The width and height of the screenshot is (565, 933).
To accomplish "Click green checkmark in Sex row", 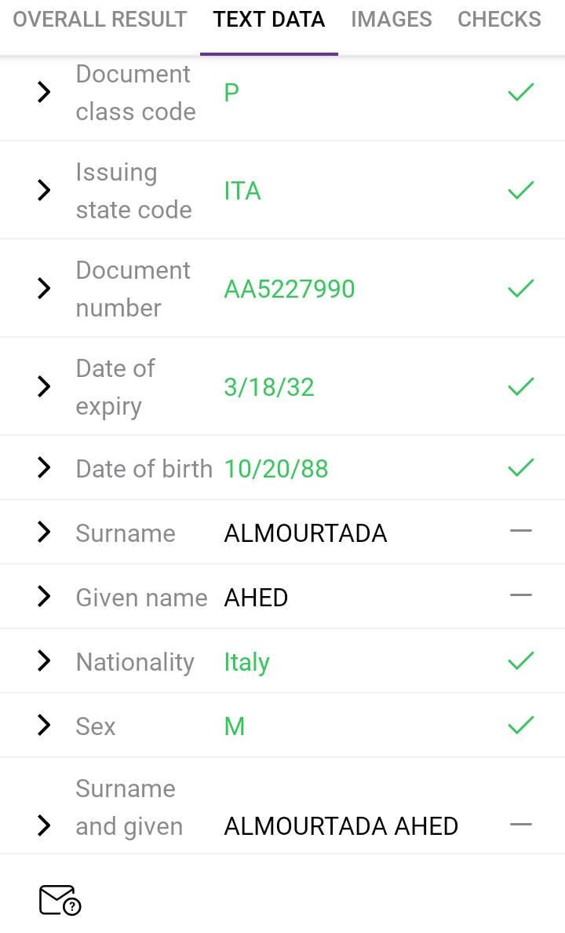I will pos(520,726).
